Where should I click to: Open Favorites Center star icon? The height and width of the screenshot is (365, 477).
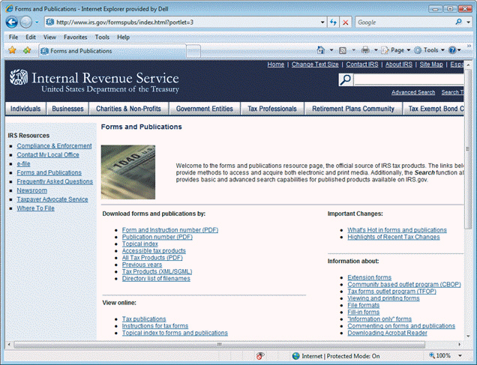click(12, 50)
